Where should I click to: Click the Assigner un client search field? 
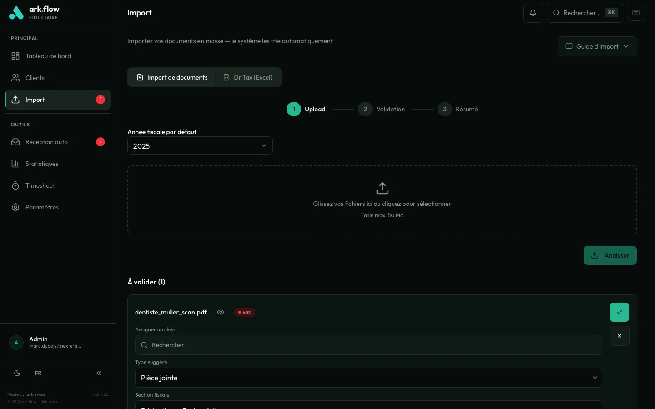368,345
